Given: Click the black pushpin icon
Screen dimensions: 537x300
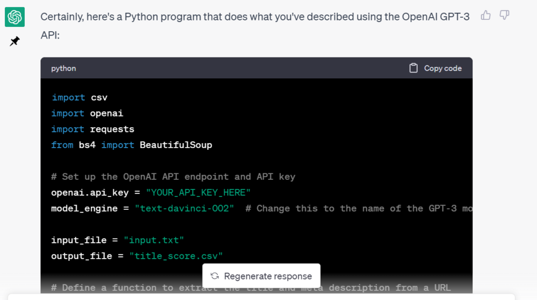Looking at the screenshot, I should coord(15,41).
